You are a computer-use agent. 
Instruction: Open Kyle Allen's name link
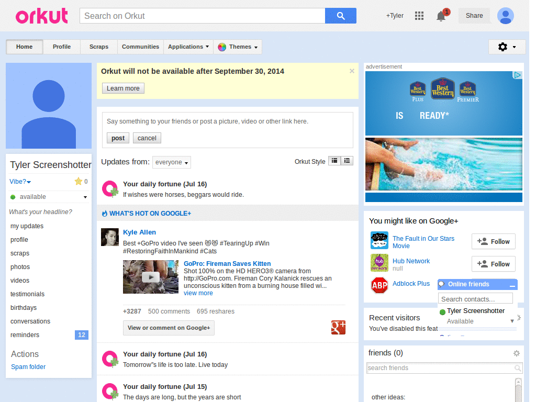click(x=139, y=232)
